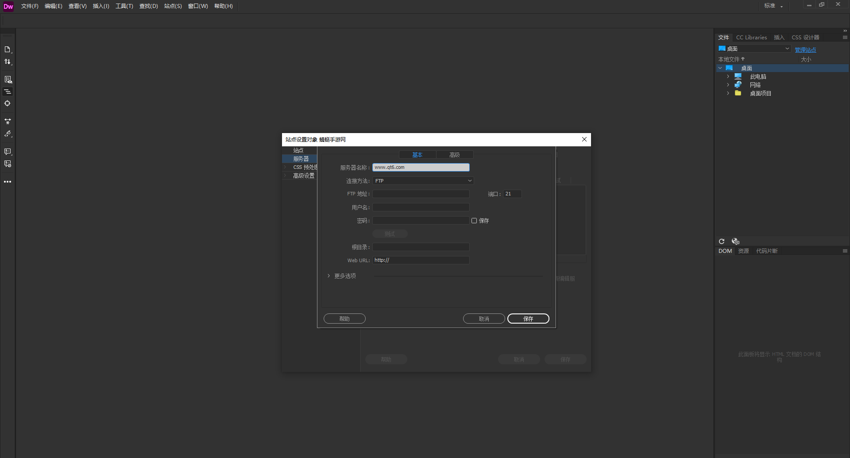Select 站点 category in dialog sidebar
This screenshot has height=458, width=850.
point(299,150)
